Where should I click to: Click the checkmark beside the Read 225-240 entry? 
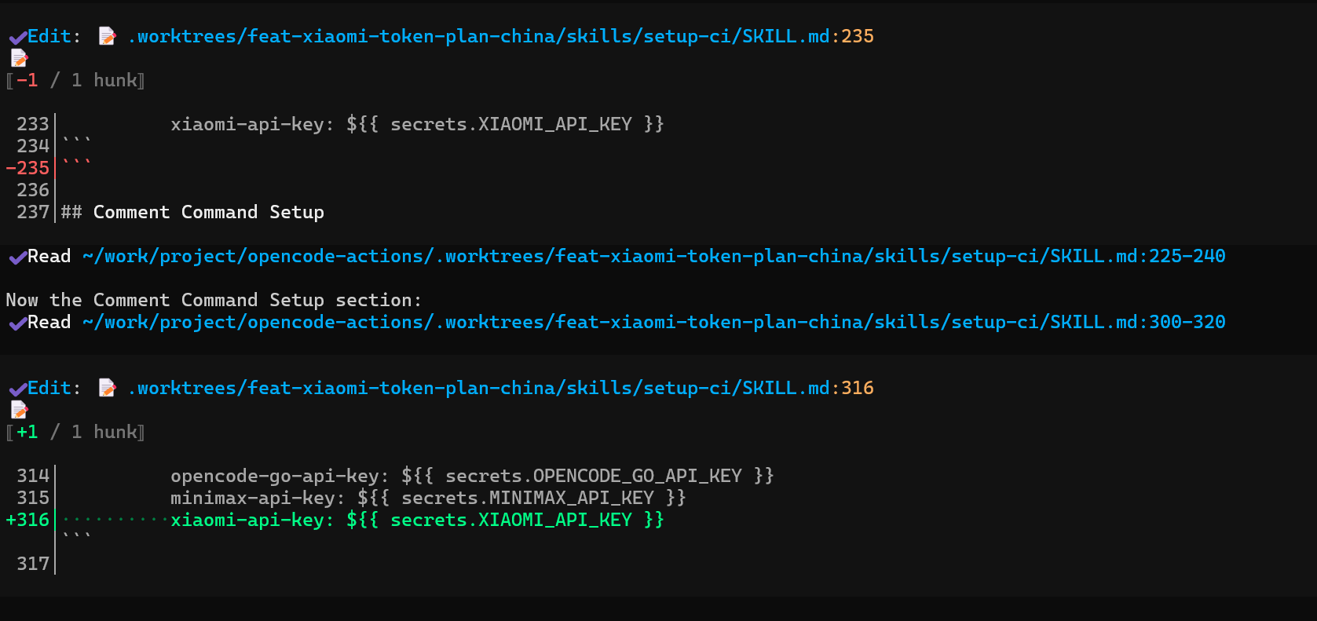tap(17, 257)
